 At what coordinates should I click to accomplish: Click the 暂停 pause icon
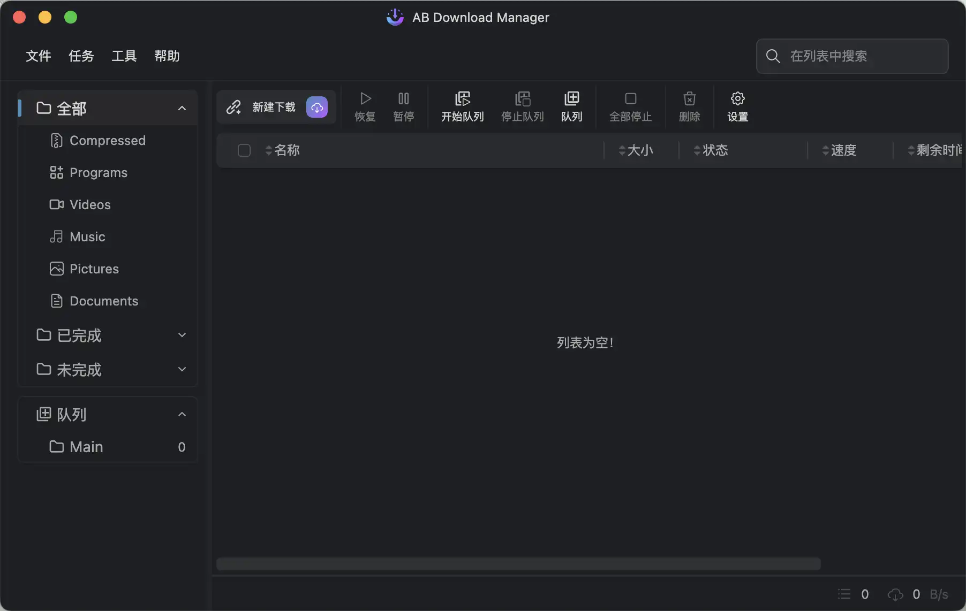click(404, 98)
